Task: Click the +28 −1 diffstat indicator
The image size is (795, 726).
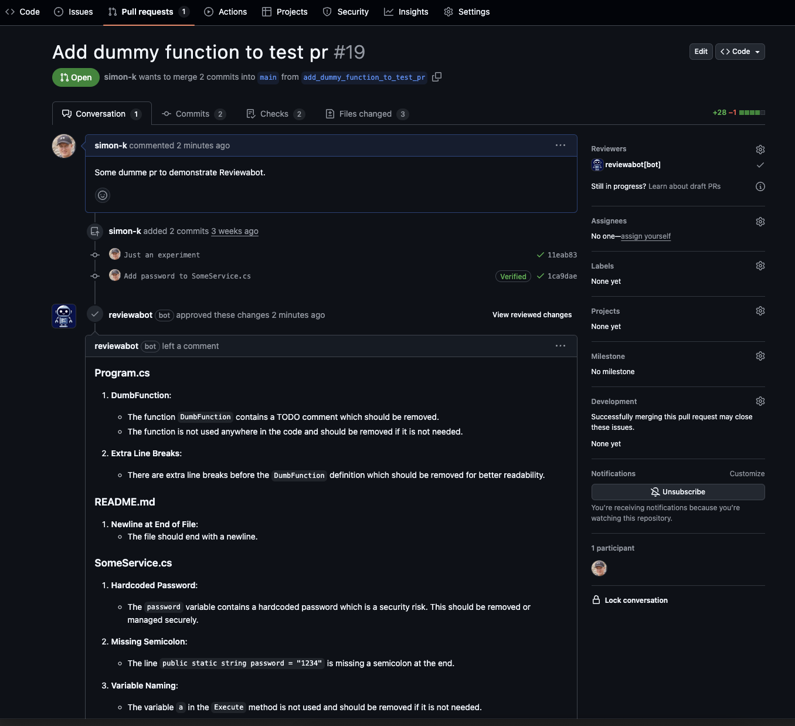Action: click(739, 113)
